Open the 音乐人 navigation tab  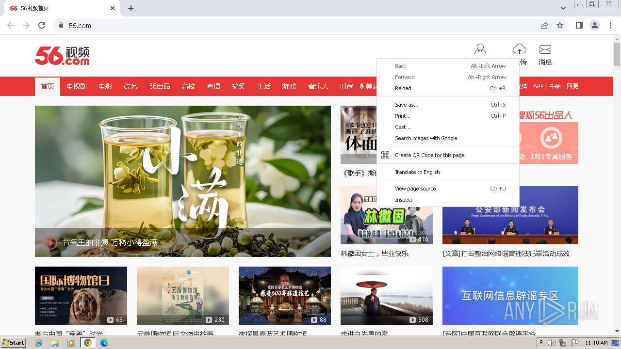point(318,86)
